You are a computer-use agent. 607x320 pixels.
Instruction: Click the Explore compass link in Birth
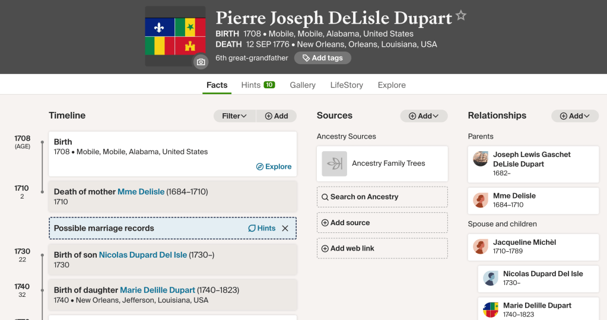[274, 167]
